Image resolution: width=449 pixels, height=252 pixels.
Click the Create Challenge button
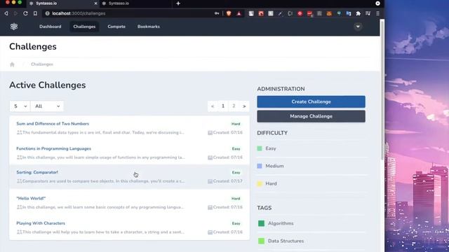[x=311, y=101]
